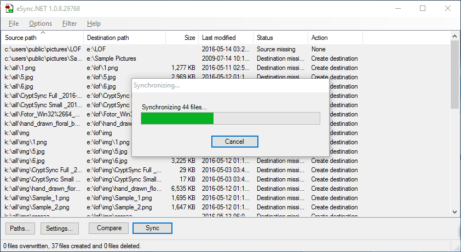Screen dimensions: 461x252
Task: Open the Help menu
Action: pos(94,24)
